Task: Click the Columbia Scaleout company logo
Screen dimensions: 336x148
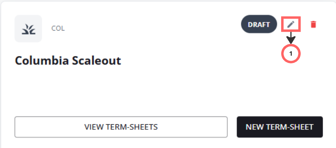Action: click(28, 28)
